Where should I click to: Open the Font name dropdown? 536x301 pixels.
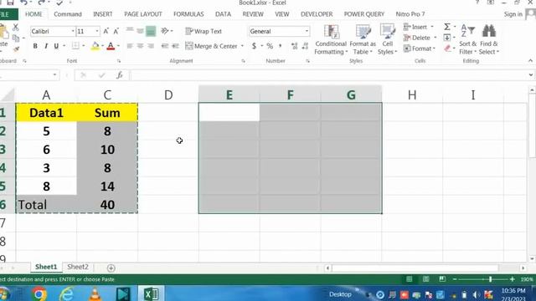tap(73, 31)
